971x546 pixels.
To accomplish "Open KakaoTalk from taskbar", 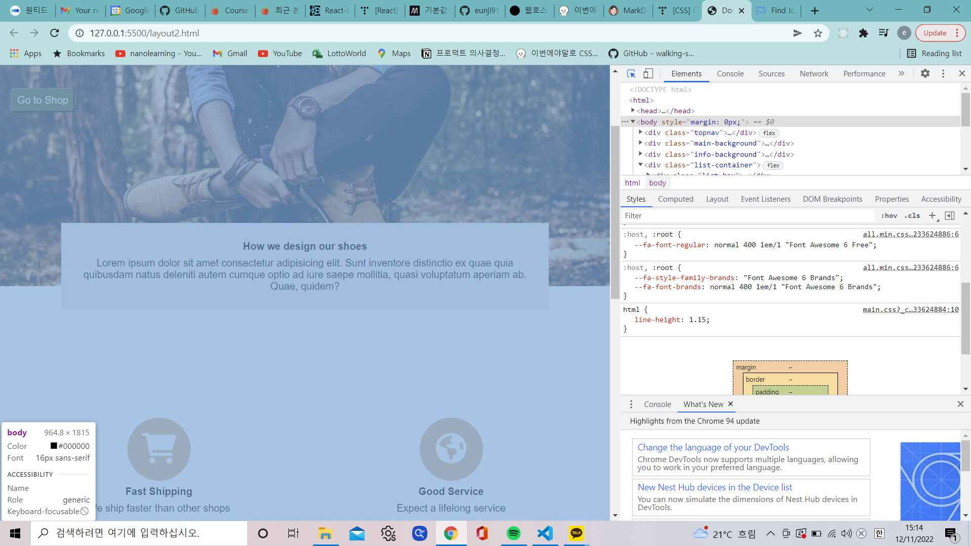I will click(577, 533).
